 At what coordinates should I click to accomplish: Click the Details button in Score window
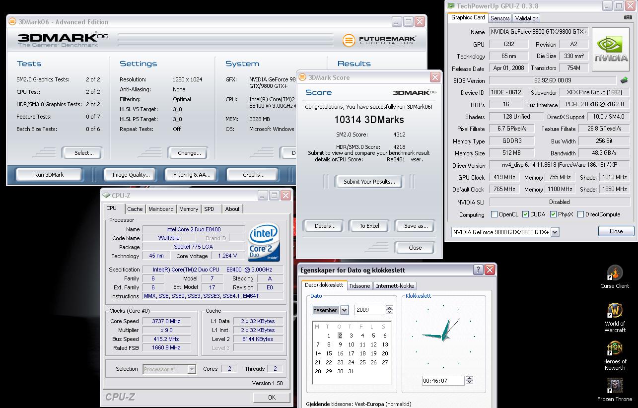coord(325,226)
